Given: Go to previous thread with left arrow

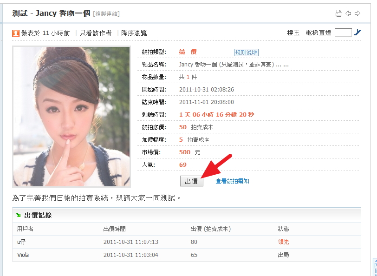Looking at the screenshot, I should 348,13.
